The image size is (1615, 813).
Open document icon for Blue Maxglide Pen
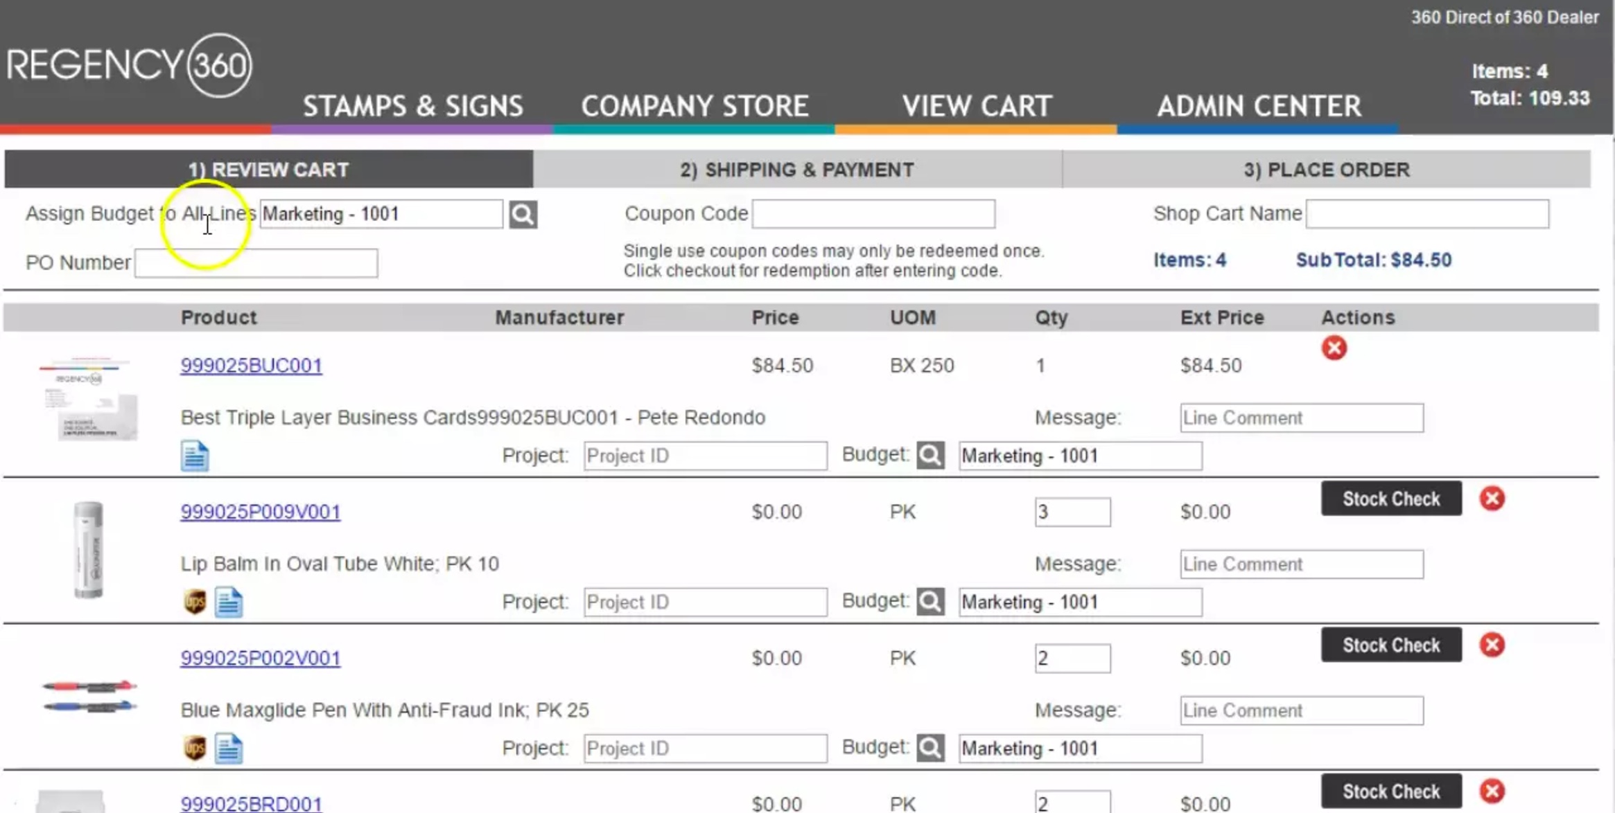click(x=228, y=748)
